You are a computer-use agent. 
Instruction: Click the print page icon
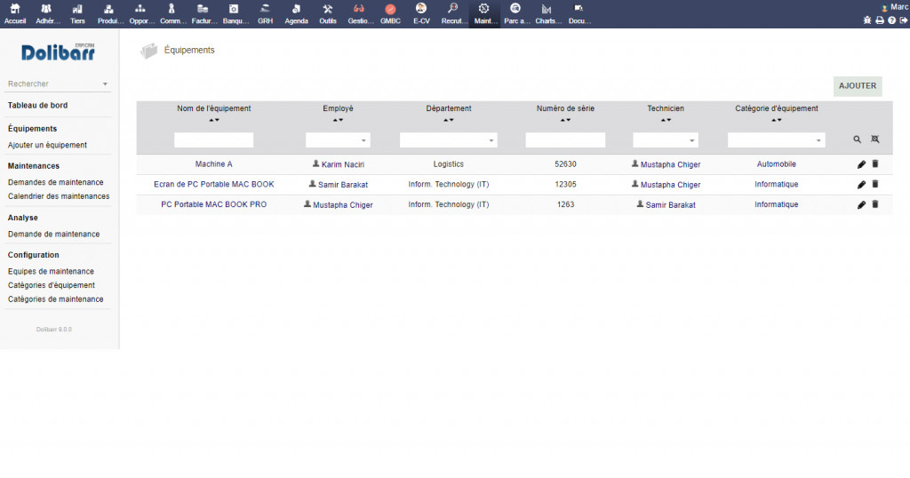tap(880, 20)
